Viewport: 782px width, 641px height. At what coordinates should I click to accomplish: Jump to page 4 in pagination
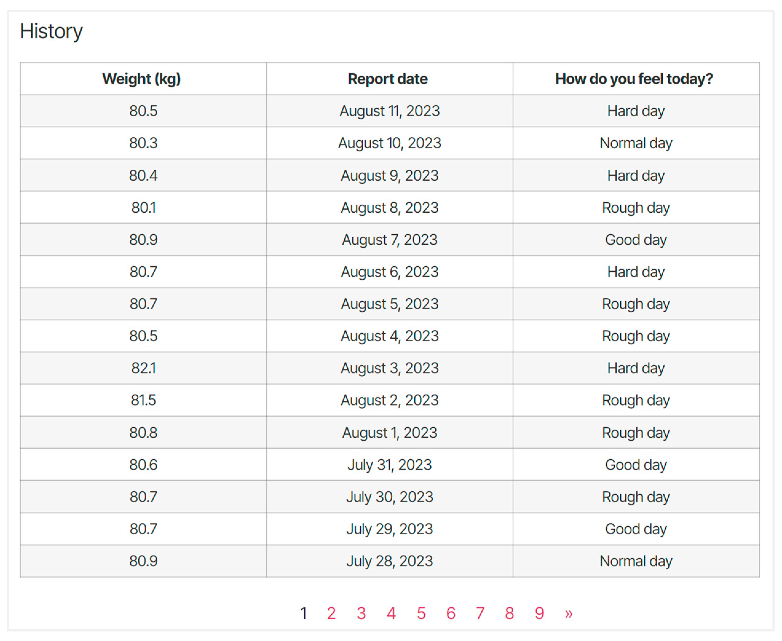(x=391, y=613)
